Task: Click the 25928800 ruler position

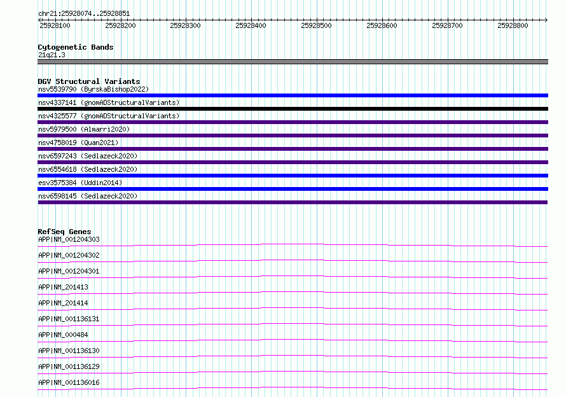Action: pyautogui.click(x=513, y=25)
